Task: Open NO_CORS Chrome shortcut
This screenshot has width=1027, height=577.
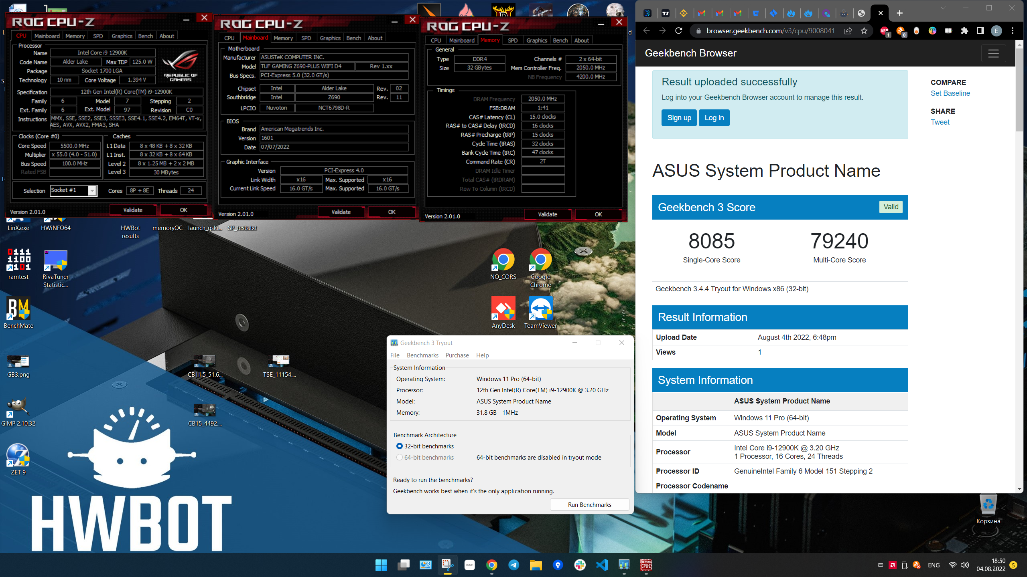Action: pyautogui.click(x=503, y=264)
